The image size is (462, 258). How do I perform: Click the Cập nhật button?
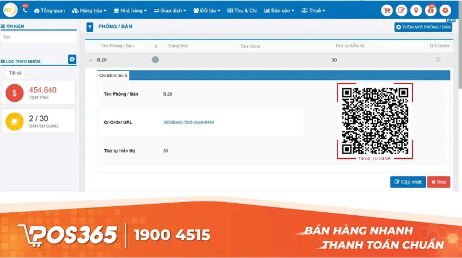(x=408, y=182)
